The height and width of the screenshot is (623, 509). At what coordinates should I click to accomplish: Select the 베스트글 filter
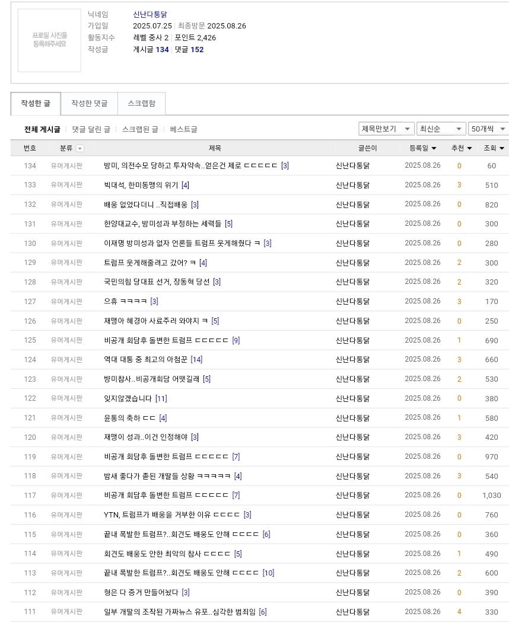(184, 129)
